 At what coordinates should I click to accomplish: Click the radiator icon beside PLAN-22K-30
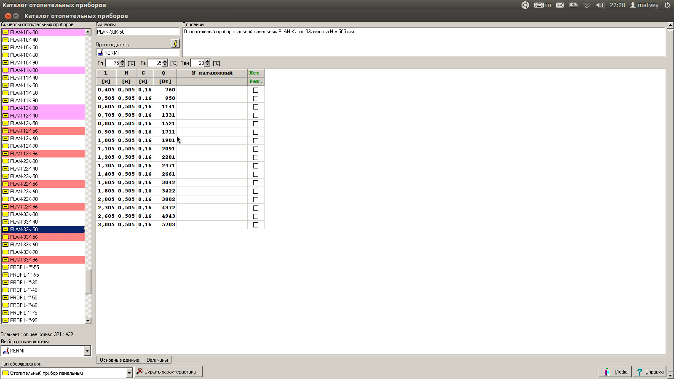pyautogui.click(x=5, y=161)
